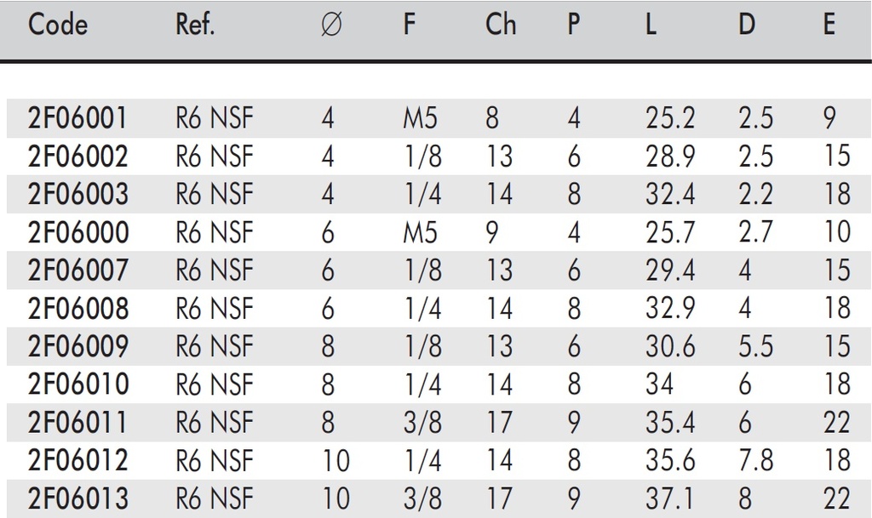Select product code 2F06013
The width and height of the screenshot is (872, 518).
(78, 499)
